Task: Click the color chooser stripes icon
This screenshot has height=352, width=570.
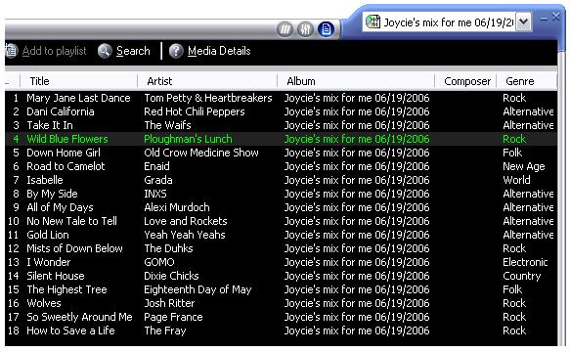Action: [x=285, y=29]
